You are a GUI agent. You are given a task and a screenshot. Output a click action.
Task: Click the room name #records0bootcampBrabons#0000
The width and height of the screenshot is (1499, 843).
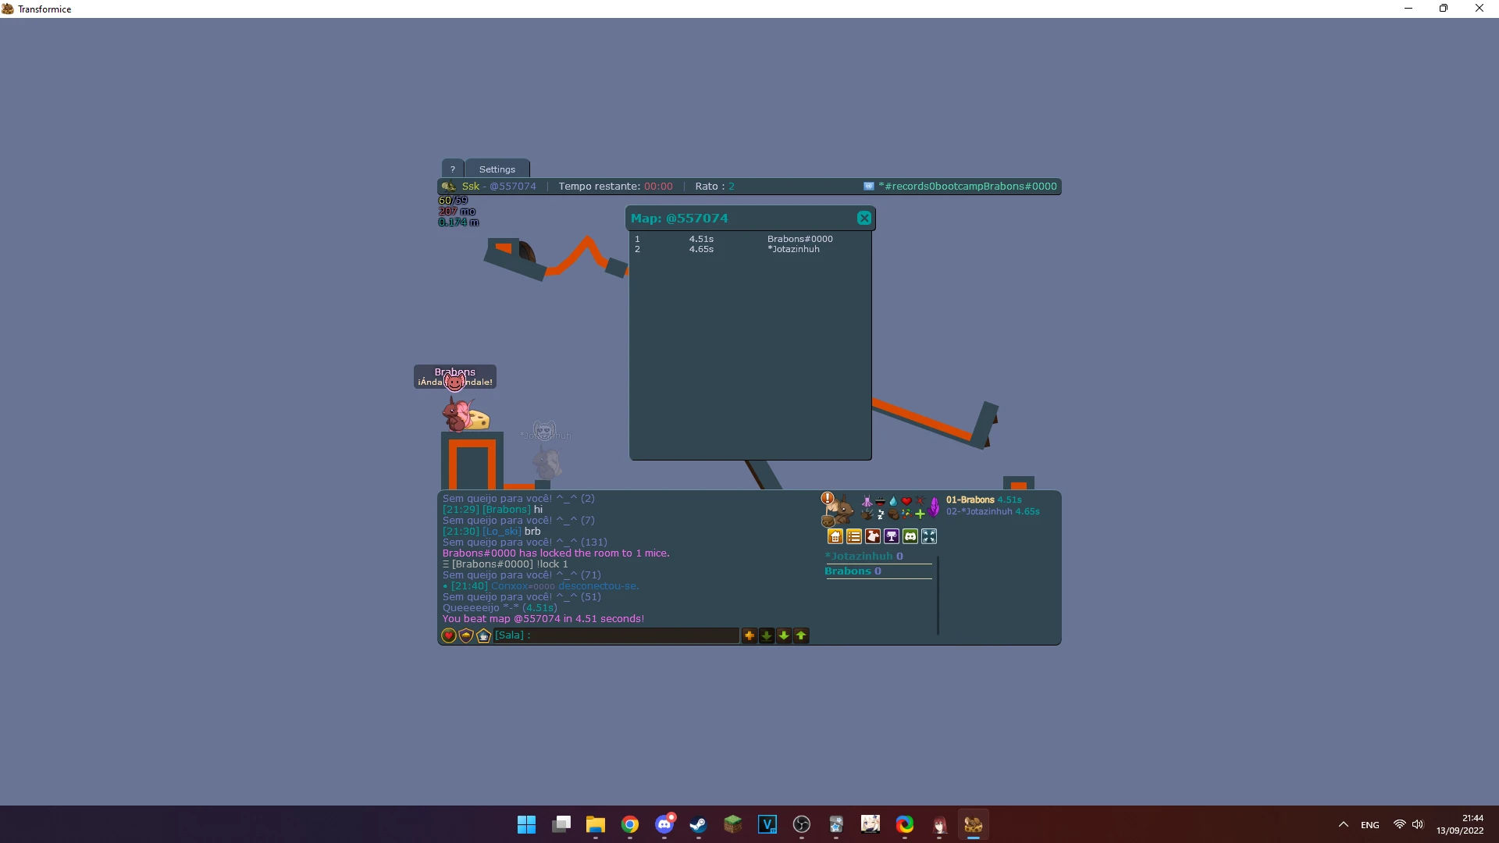click(967, 187)
